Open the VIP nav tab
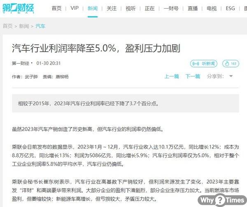247x207 pixels. [x=75, y=8]
